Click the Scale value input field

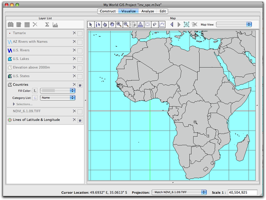(x=242, y=192)
